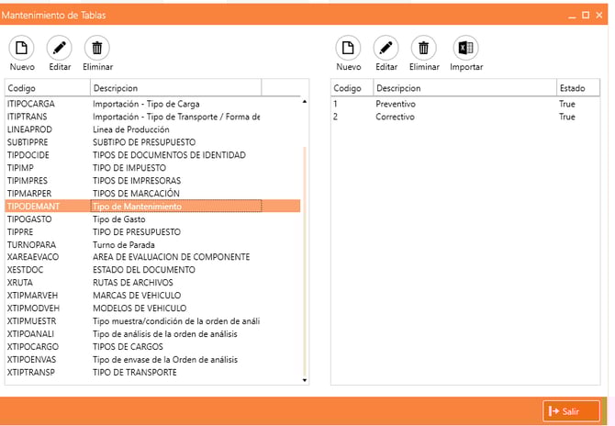Click the left panel Editar pencil icon
The image size is (615, 426).
(x=60, y=48)
